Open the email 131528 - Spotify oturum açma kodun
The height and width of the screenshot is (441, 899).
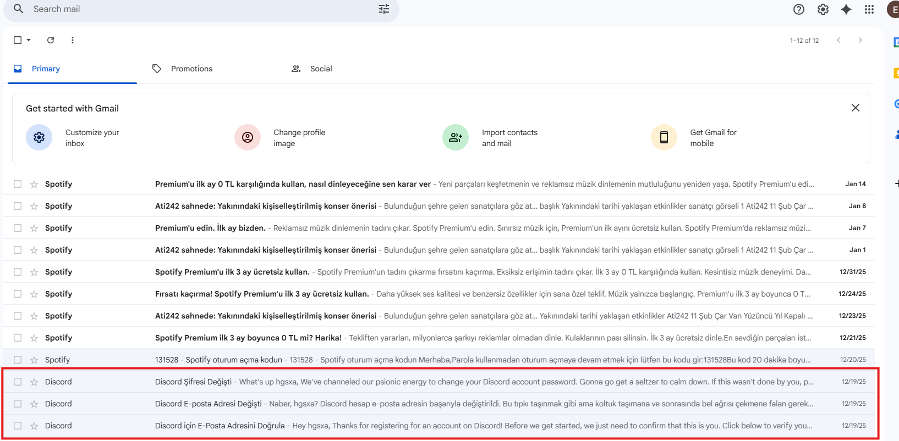[x=439, y=360]
